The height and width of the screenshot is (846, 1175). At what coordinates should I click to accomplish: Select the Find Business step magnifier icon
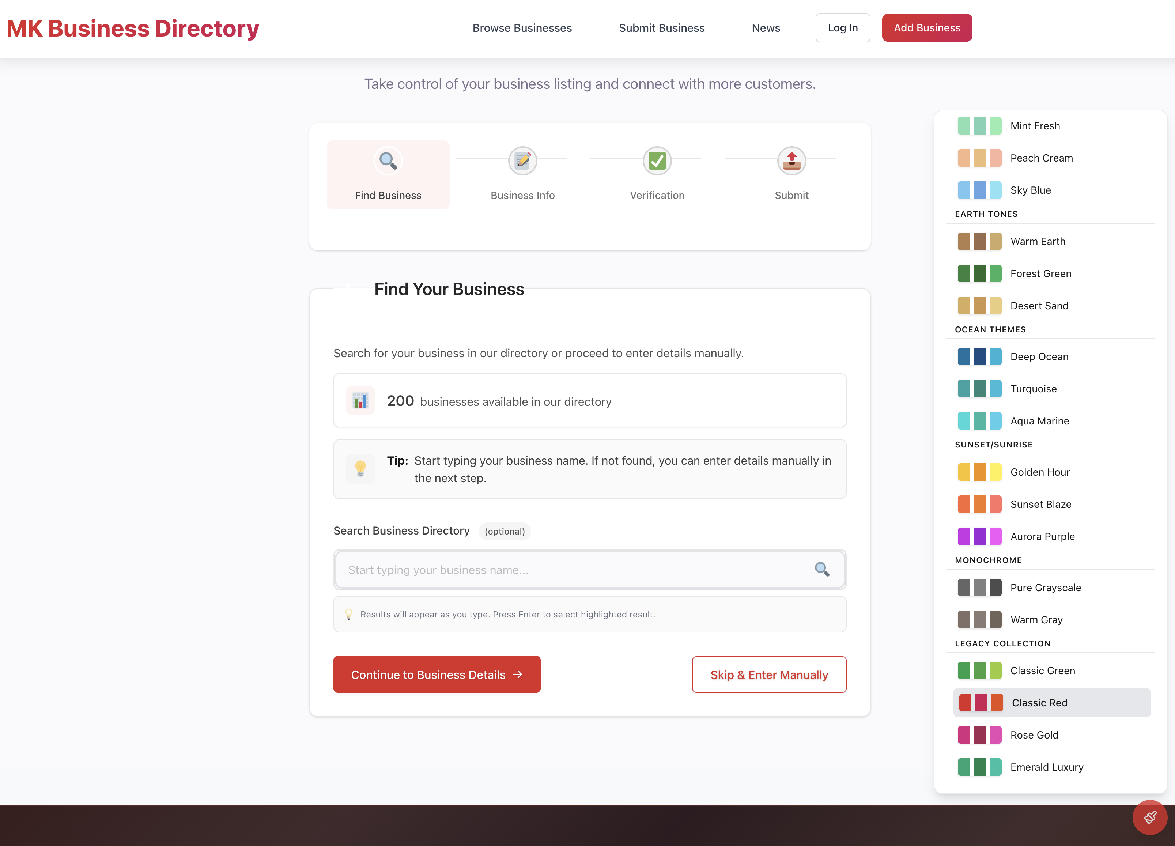388,161
